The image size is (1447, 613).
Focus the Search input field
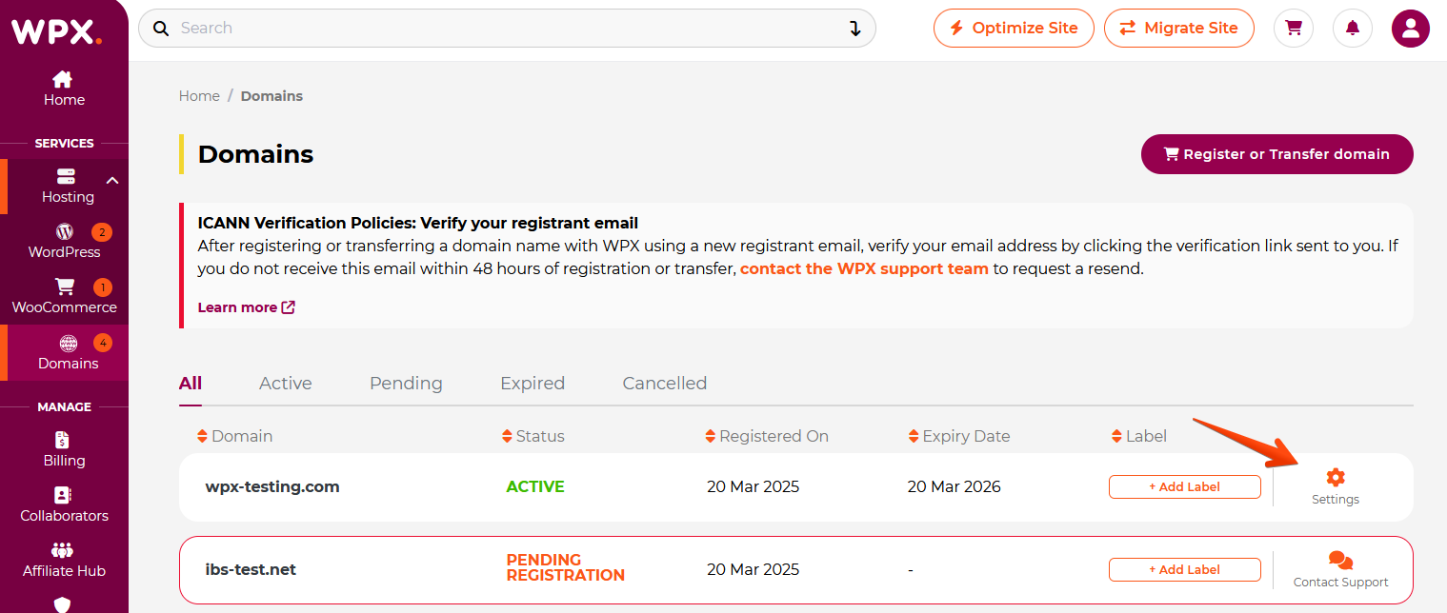point(507,29)
